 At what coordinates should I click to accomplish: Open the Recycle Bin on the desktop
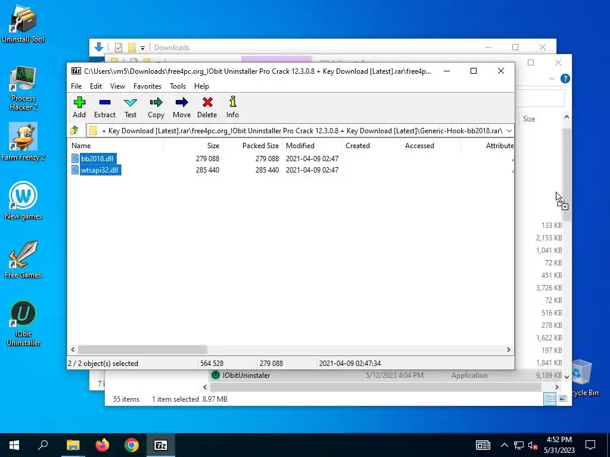(x=582, y=378)
